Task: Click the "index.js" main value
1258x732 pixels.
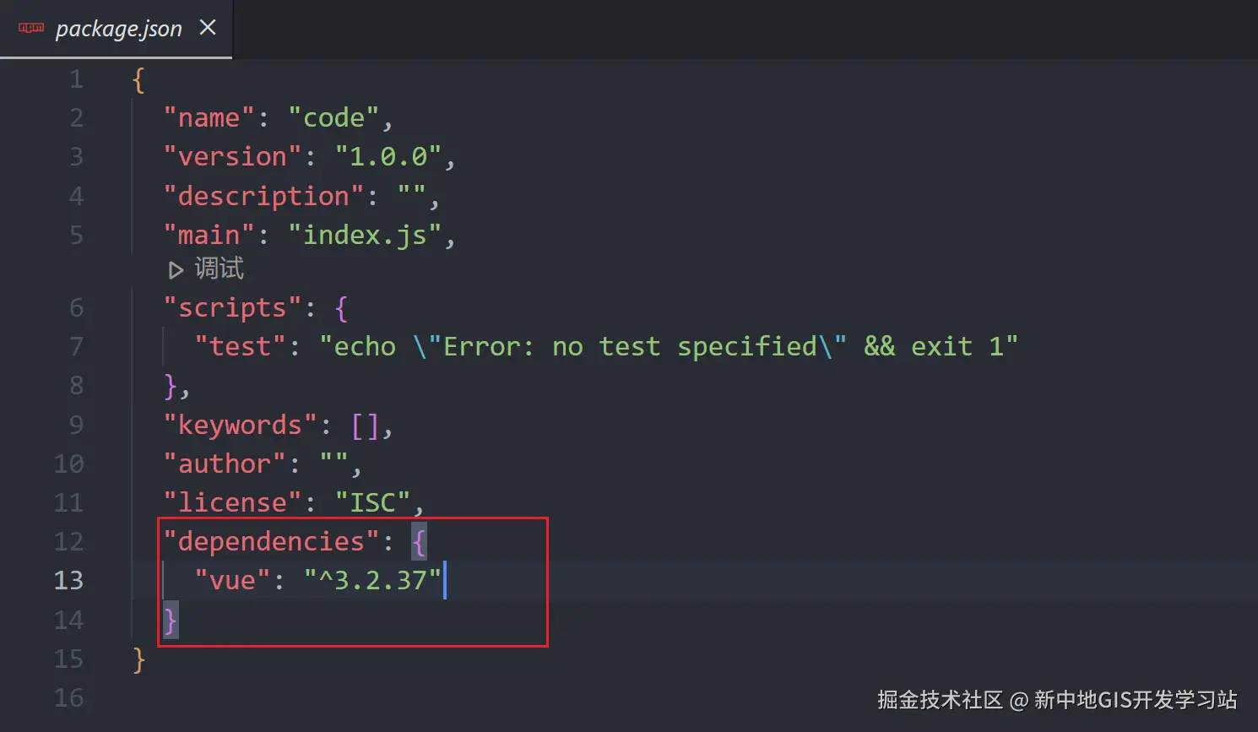Action: (x=365, y=235)
